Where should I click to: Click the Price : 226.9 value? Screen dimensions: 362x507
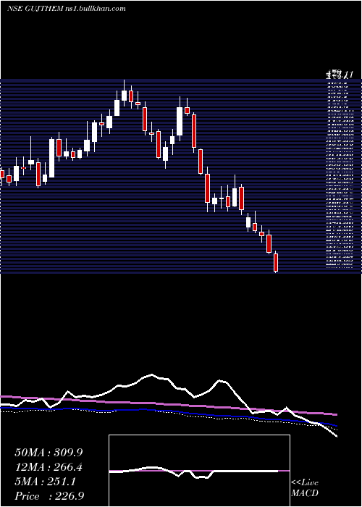coord(49,496)
